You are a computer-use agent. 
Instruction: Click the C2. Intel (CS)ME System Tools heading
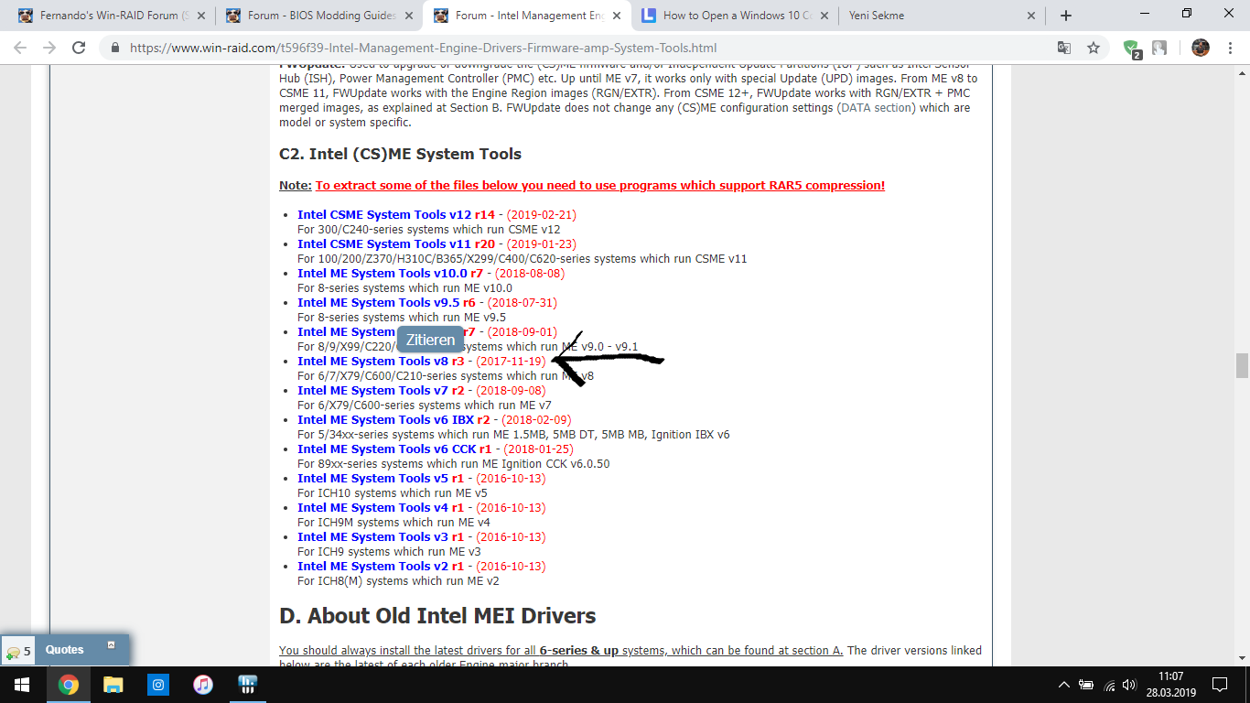[x=400, y=154]
